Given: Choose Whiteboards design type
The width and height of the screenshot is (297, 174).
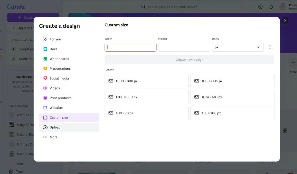Looking at the screenshot, I should (69, 59).
